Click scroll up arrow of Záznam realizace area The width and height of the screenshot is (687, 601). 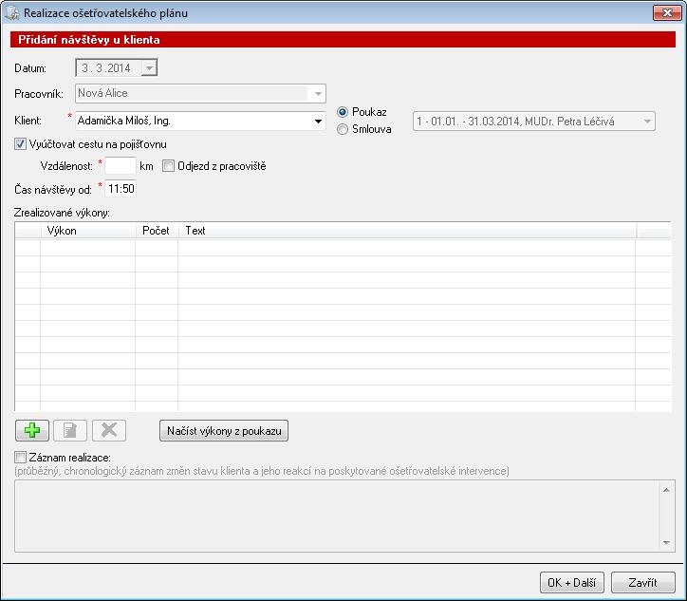point(666,490)
